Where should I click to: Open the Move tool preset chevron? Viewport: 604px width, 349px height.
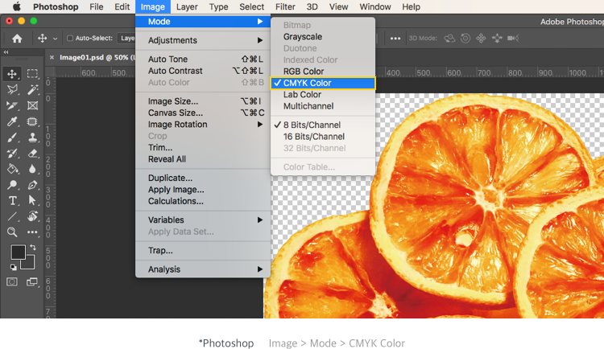coord(55,39)
